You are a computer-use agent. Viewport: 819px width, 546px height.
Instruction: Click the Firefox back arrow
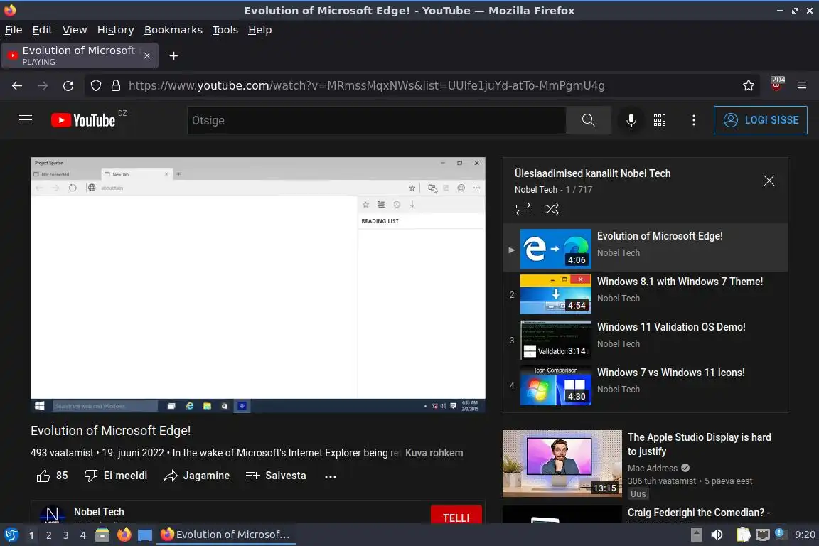point(17,86)
